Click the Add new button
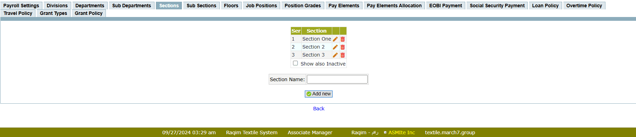 tap(319, 94)
